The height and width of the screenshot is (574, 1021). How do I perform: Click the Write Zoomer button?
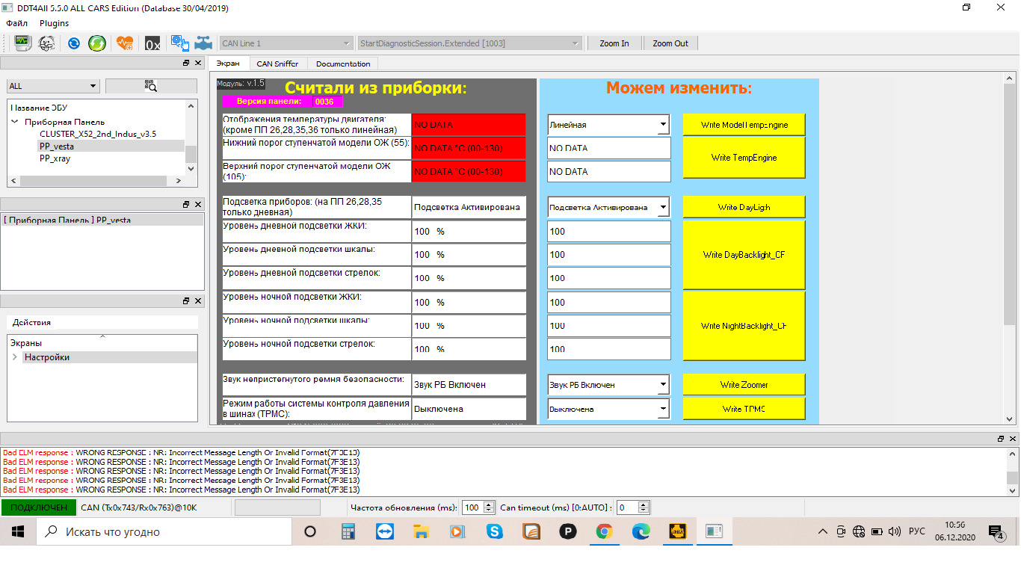(744, 385)
